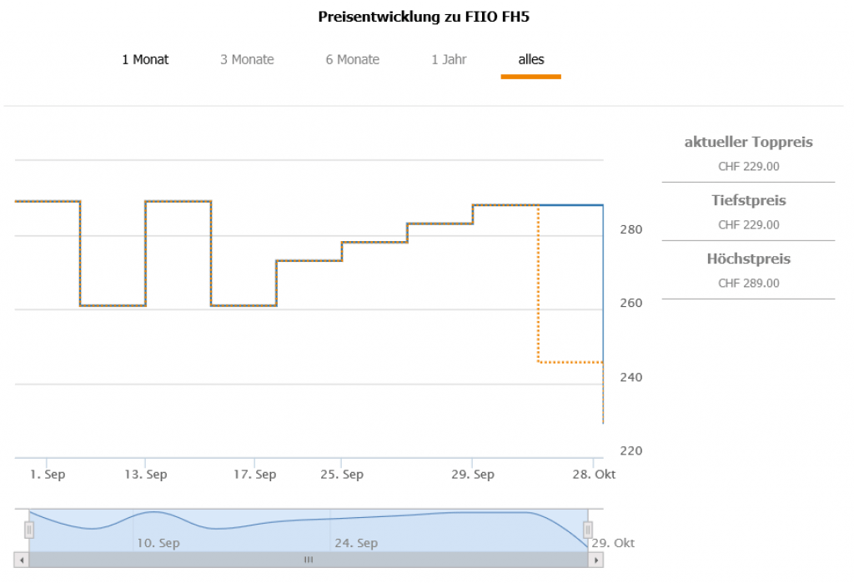Click the Tiefstpreis CHF 229.00 value
The height and width of the screenshot is (583, 854).
click(x=748, y=224)
